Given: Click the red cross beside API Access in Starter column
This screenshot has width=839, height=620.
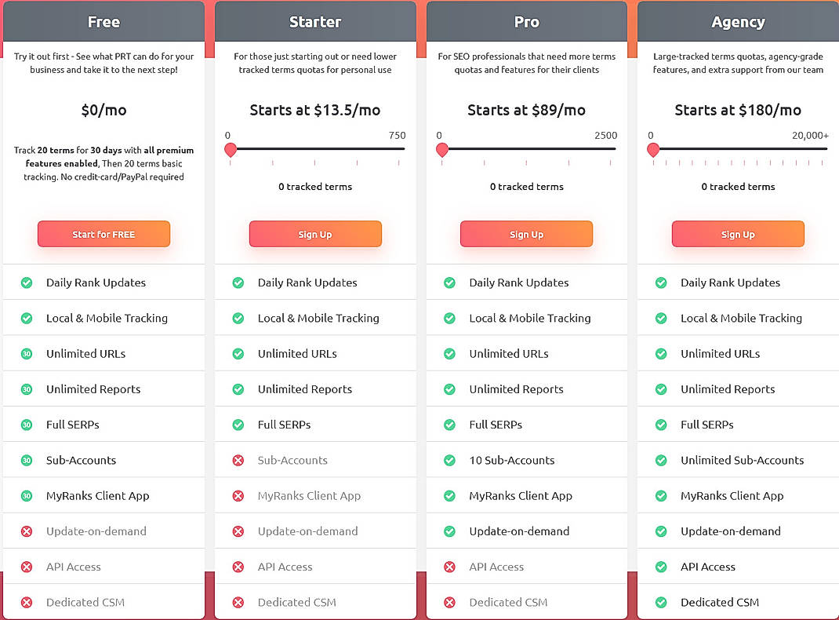Looking at the screenshot, I should 238,567.
